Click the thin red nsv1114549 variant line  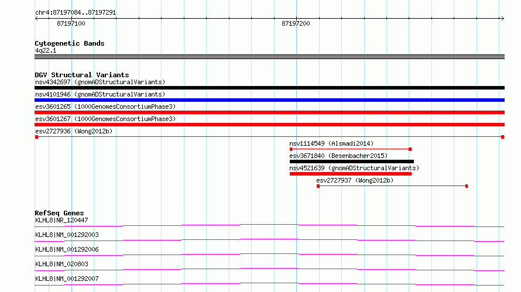tap(351, 149)
